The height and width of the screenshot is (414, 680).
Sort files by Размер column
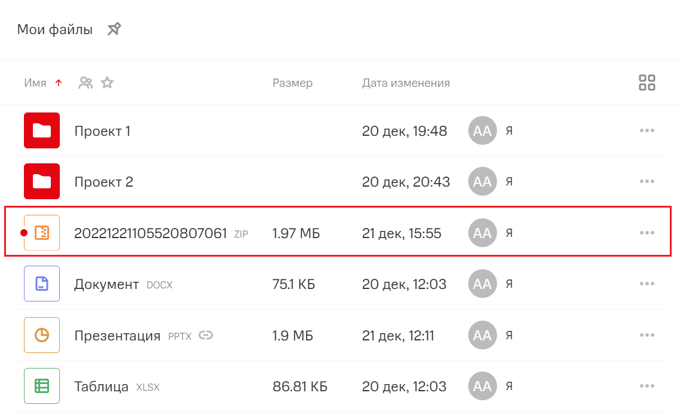[x=292, y=83]
